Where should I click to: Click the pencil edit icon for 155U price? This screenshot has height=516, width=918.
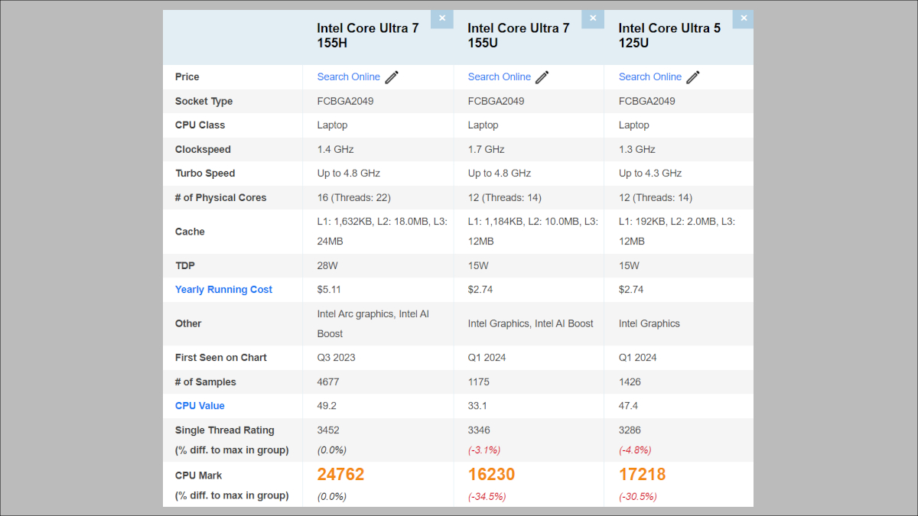[x=542, y=77]
